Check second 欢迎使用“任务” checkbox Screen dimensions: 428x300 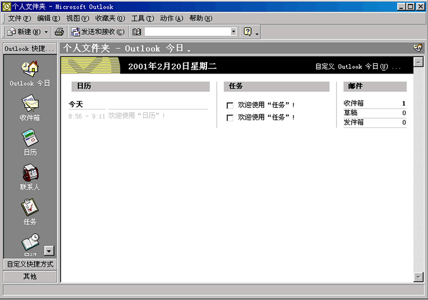[230, 118]
